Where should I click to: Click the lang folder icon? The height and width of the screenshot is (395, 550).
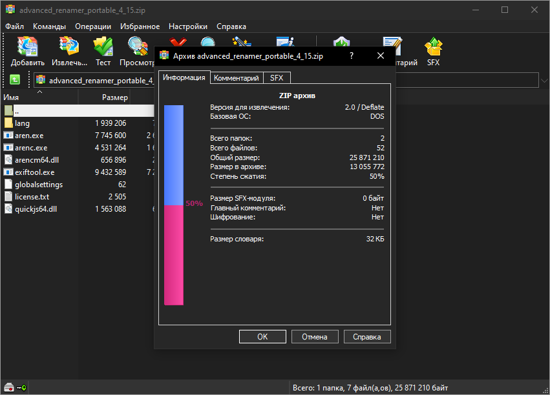tap(8, 123)
